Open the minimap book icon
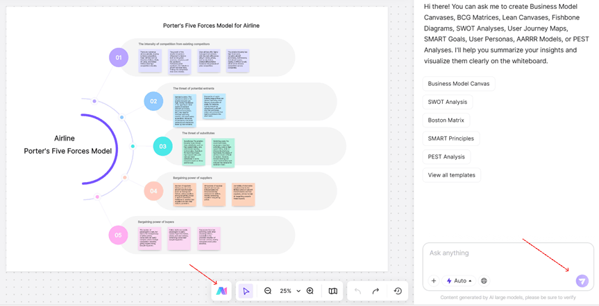 tap(333, 291)
